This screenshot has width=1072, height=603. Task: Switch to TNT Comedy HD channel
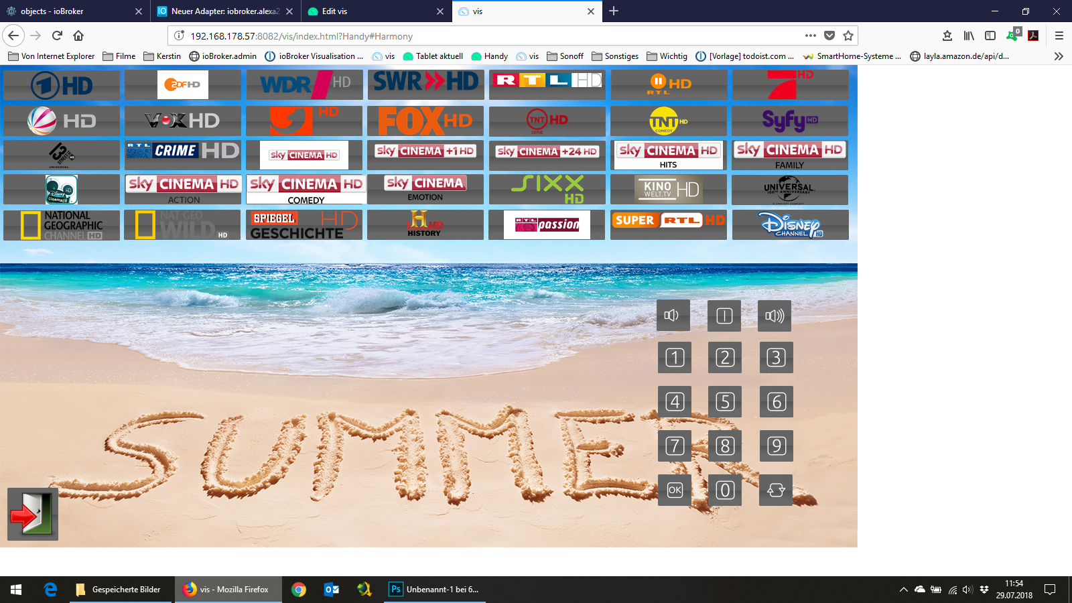point(669,121)
